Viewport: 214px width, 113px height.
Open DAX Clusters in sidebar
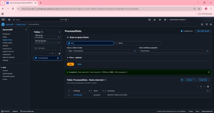(5, 71)
